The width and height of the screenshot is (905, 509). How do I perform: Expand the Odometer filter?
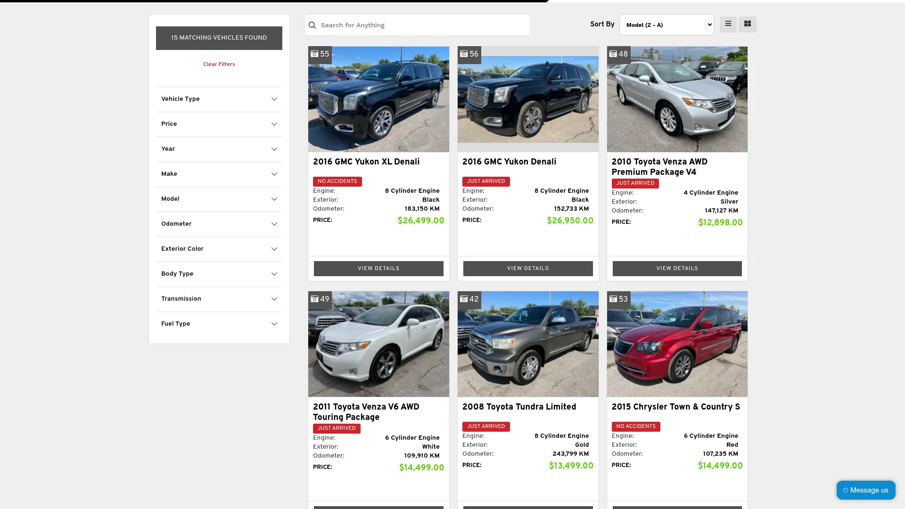(219, 224)
